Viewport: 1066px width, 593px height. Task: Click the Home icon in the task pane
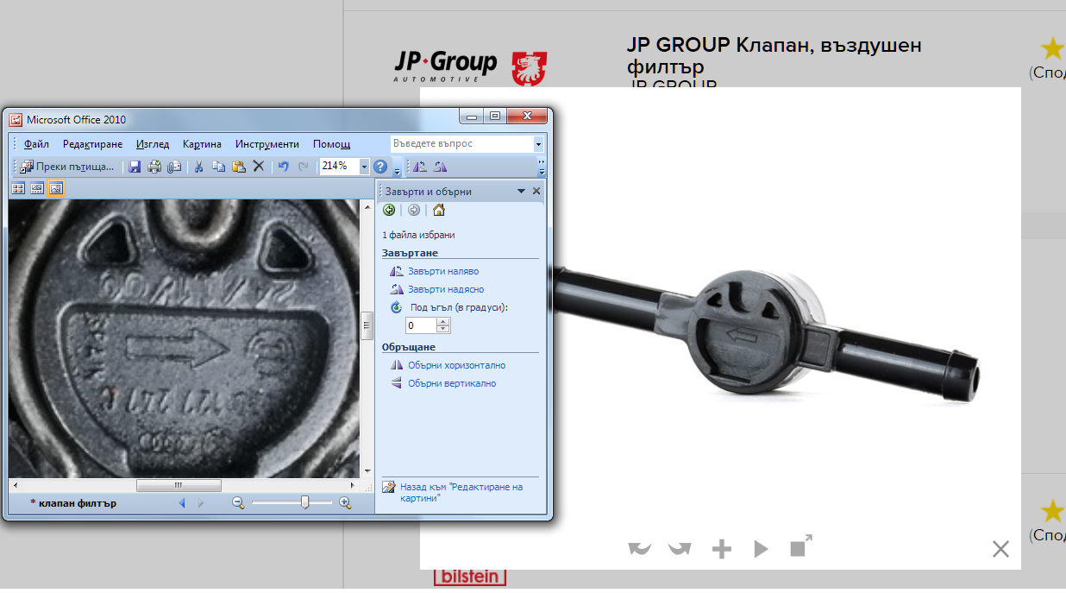(439, 210)
